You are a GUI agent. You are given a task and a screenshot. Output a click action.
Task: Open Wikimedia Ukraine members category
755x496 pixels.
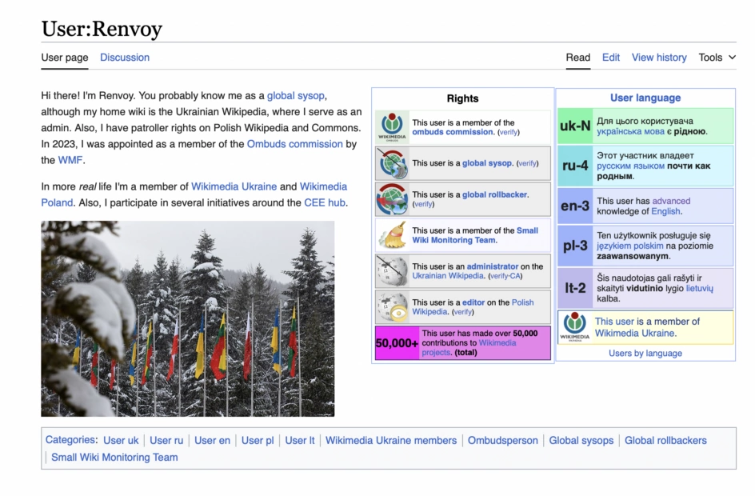(x=391, y=440)
